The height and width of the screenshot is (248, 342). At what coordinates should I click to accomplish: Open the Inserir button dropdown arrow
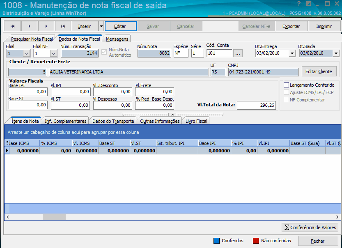101,26
